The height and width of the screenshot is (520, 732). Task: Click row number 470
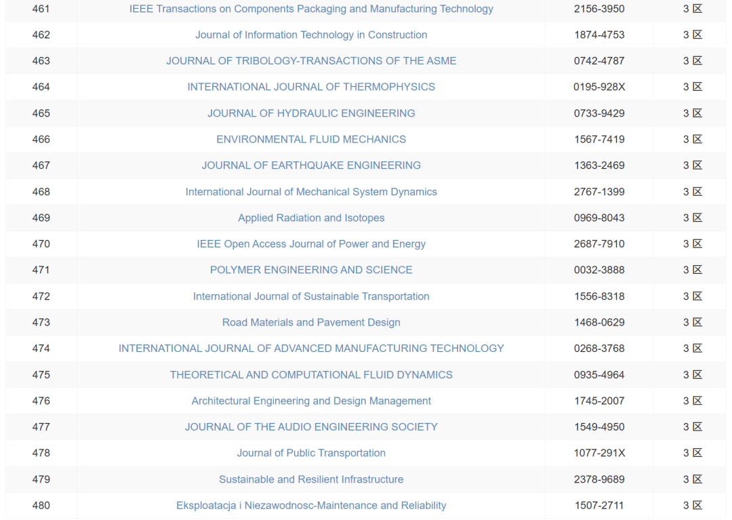click(x=41, y=244)
